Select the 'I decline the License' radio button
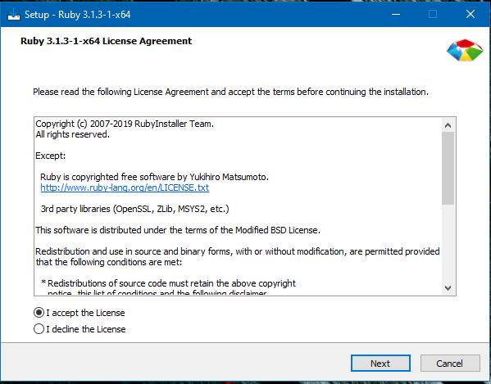The width and height of the screenshot is (491, 384). [x=39, y=328]
